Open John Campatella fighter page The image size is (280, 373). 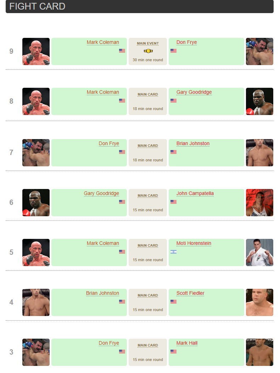[195, 194]
